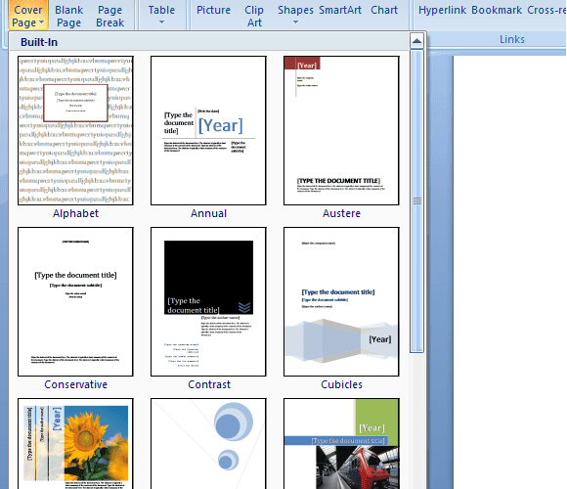567x489 pixels.
Task: Click the Alphabet label text
Action: [75, 213]
